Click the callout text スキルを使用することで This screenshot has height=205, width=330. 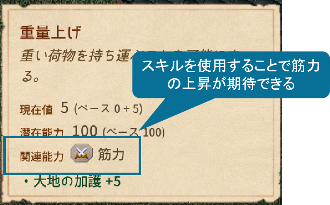coord(216,66)
